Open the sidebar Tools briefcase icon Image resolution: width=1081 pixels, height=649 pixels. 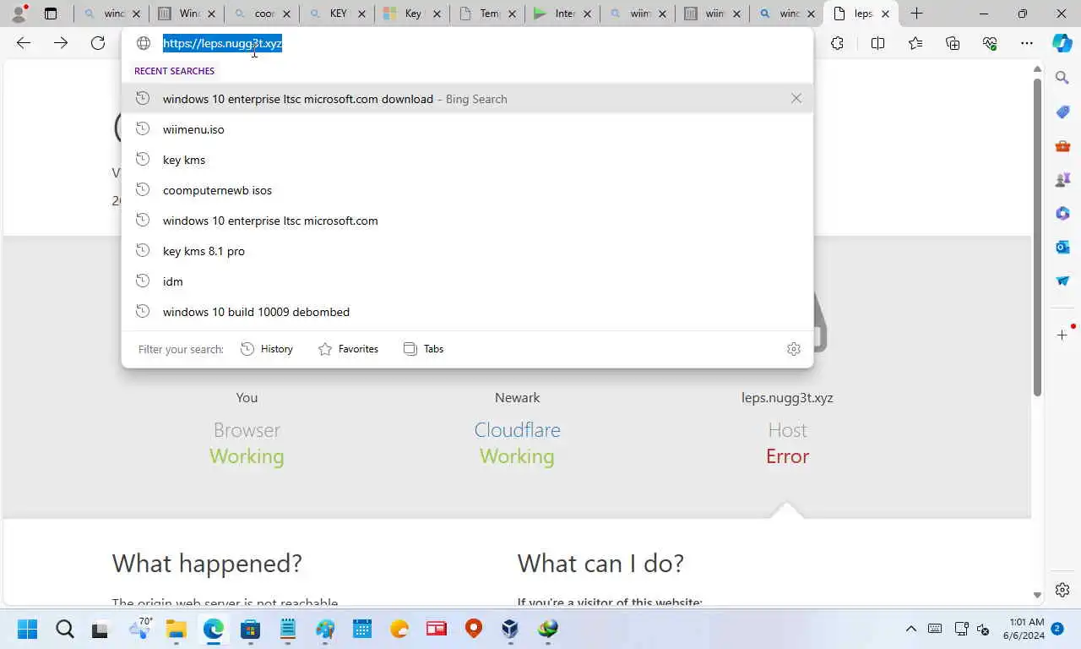tap(1062, 146)
